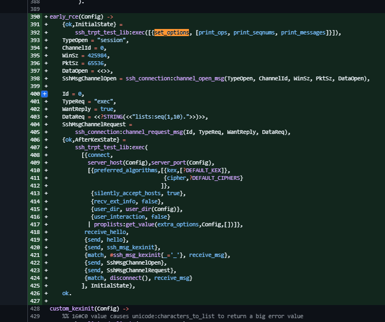
Task: Click the ?STRING macro on line 403
Action: pyautogui.click(x=112, y=117)
